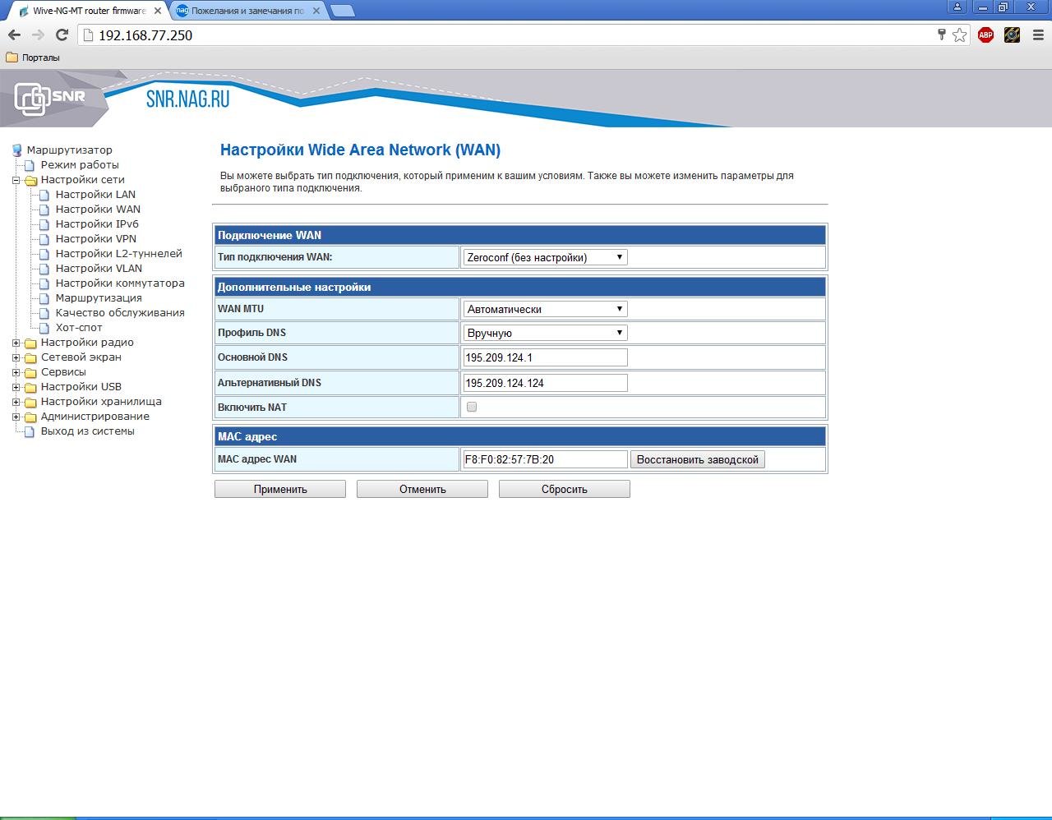
Task: Open Настройки L2-туннелей in the tree
Action: pos(119,254)
